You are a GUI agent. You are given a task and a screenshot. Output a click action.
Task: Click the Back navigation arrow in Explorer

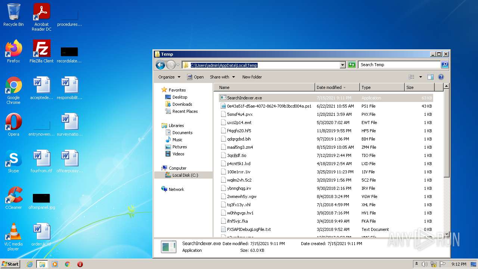click(x=160, y=65)
